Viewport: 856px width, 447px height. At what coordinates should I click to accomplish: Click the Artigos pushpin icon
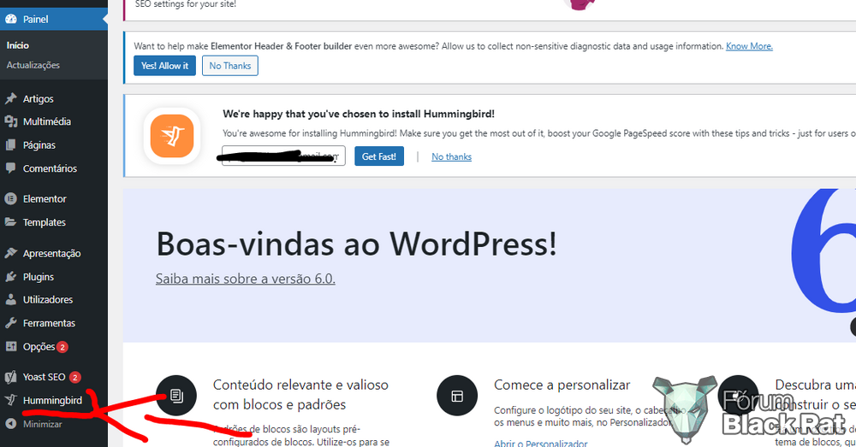tap(11, 98)
